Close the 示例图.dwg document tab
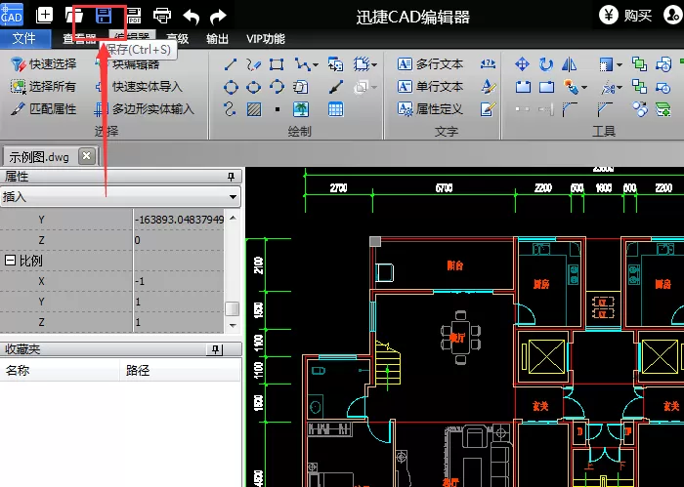Image resolution: width=684 pixels, height=487 pixels. (x=87, y=156)
